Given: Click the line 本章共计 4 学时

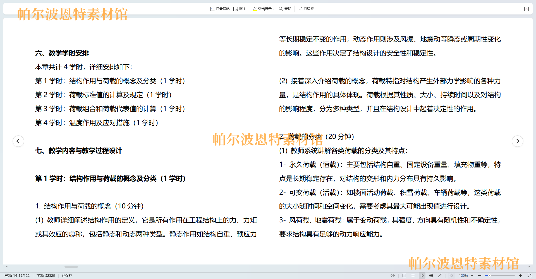Looking at the screenshot, I should [x=84, y=67].
